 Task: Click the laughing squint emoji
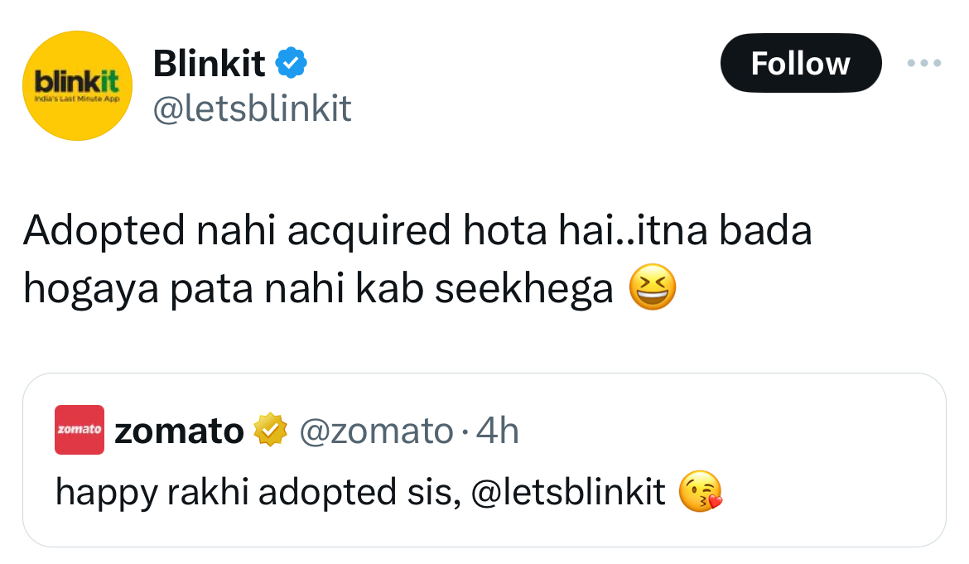[653, 288]
